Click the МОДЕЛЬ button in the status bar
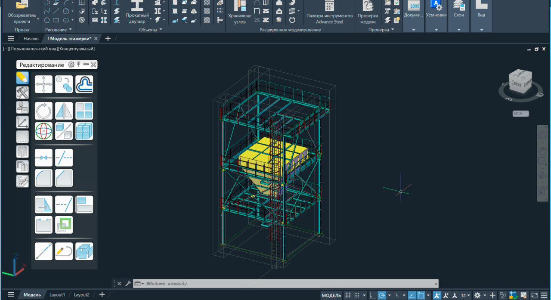 click(x=331, y=295)
